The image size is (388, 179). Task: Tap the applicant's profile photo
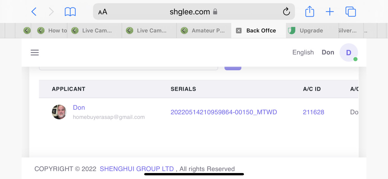(59, 112)
